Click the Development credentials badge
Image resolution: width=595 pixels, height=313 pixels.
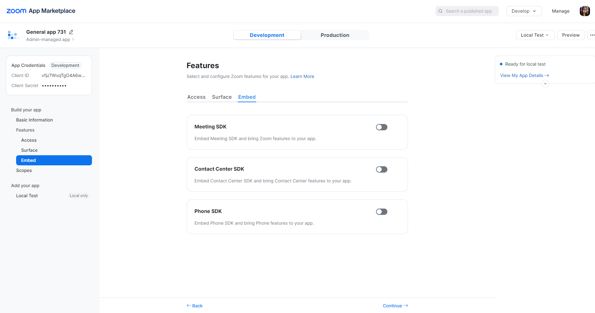(x=65, y=65)
